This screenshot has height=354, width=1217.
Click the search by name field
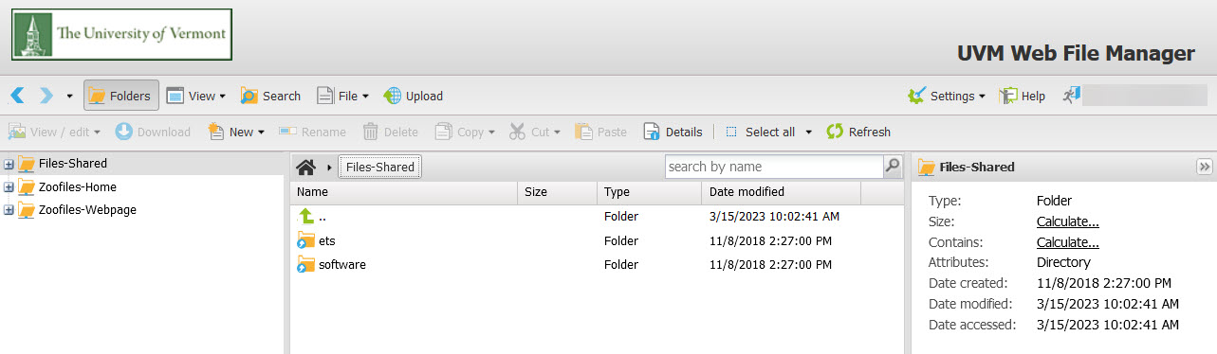point(774,166)
